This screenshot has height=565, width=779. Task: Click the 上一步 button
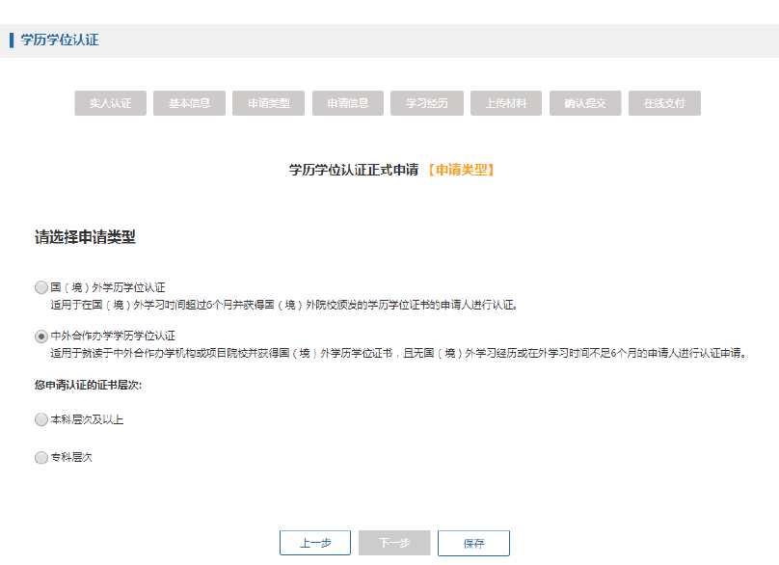(315, 543)
